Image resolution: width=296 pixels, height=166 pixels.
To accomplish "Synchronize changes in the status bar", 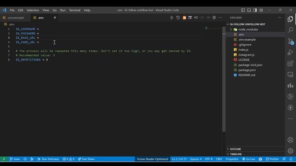I will (25, 159).
